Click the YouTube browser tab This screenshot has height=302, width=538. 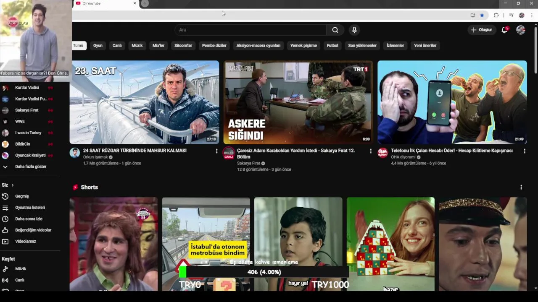click(106, 3)
